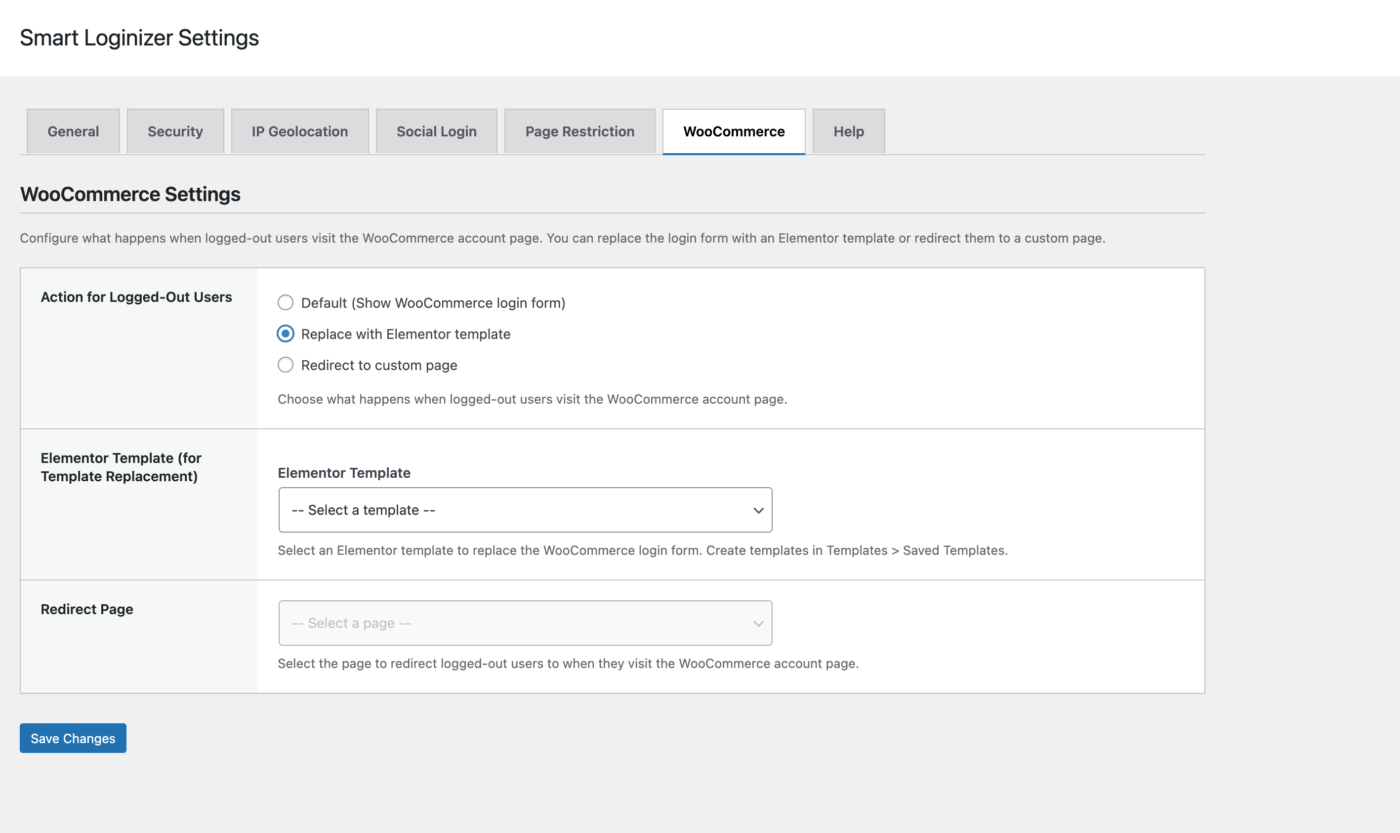Click the Smart Loginizer Settings title
The image size is (1400, 833).
coord(139,38)
